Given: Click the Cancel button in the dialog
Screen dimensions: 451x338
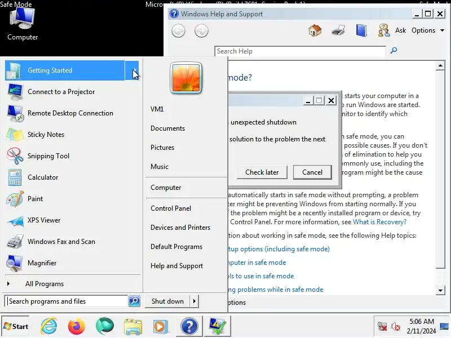Looking at the screenshot, I should (312, 172).
